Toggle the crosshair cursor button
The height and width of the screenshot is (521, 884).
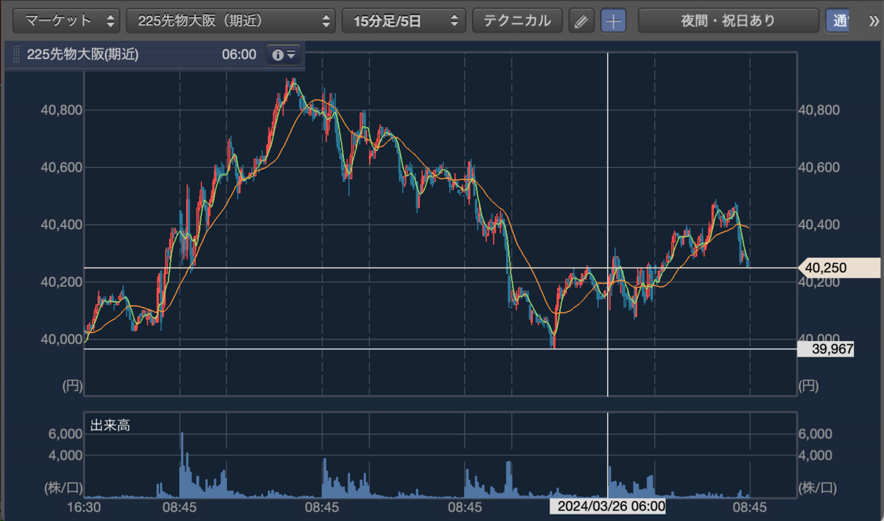coord(613,21)
